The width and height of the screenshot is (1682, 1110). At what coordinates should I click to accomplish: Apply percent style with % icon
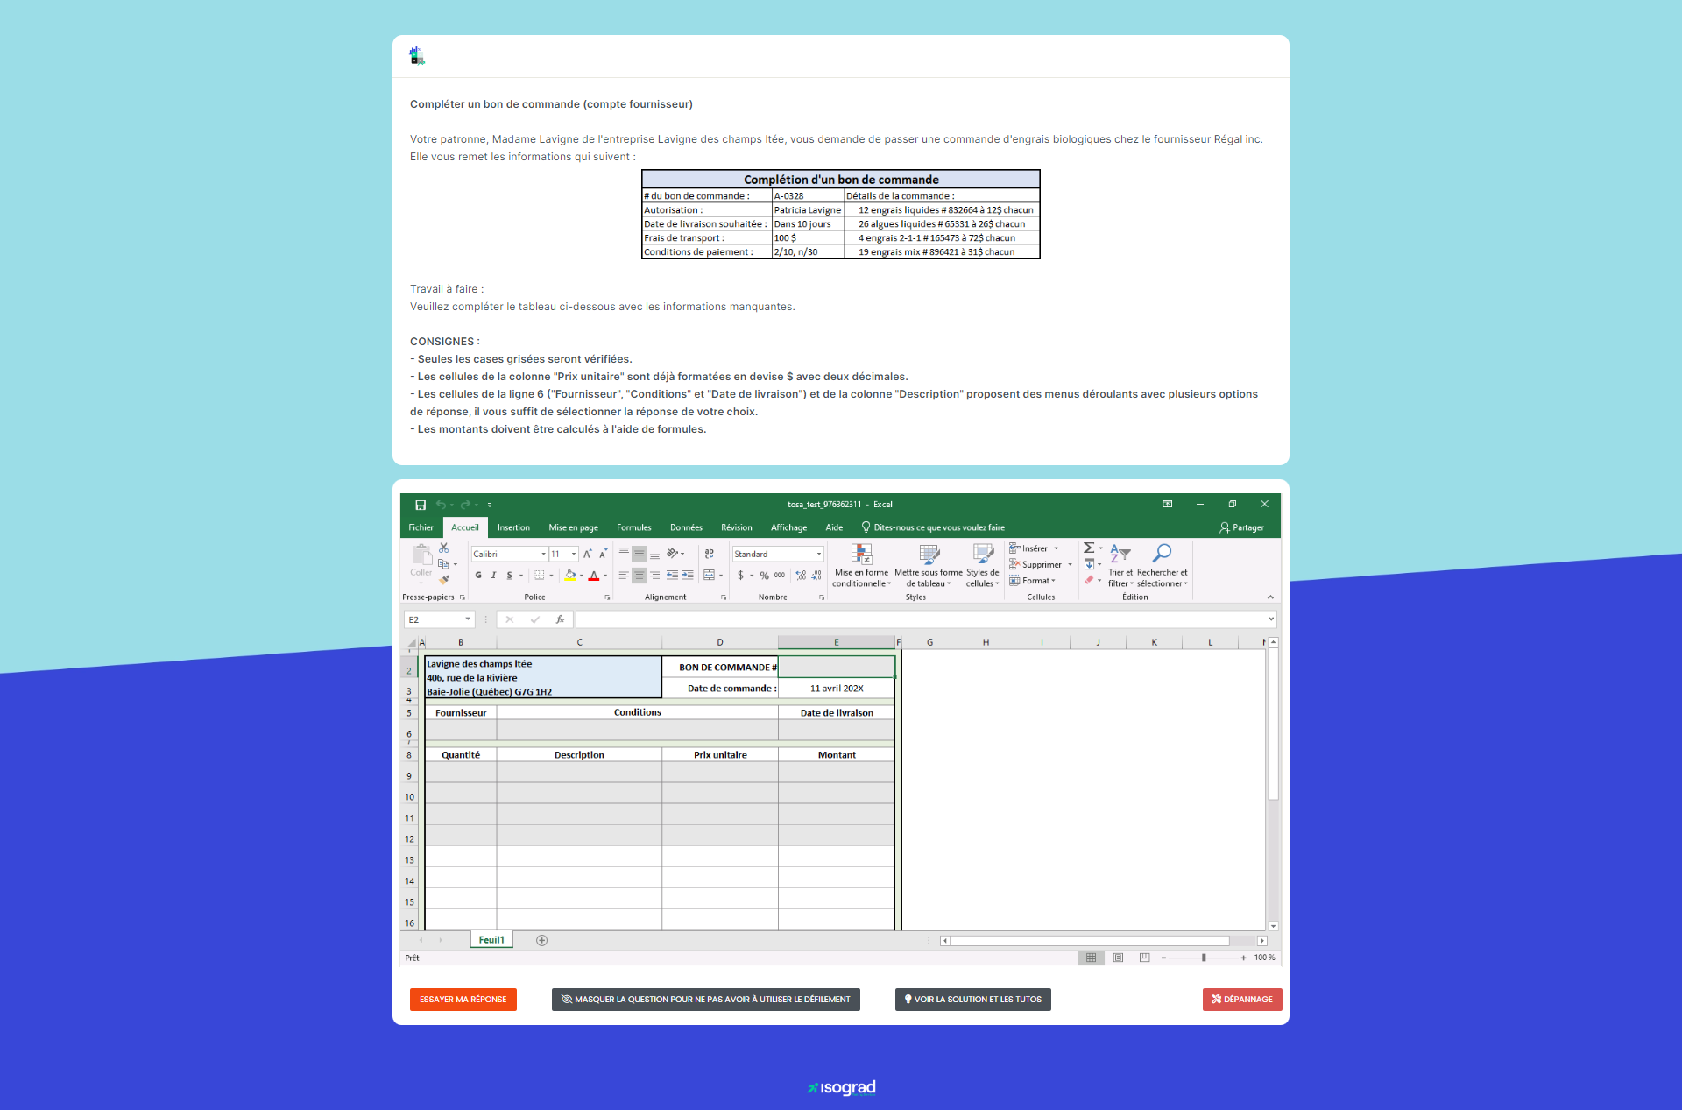pos(765,576)
